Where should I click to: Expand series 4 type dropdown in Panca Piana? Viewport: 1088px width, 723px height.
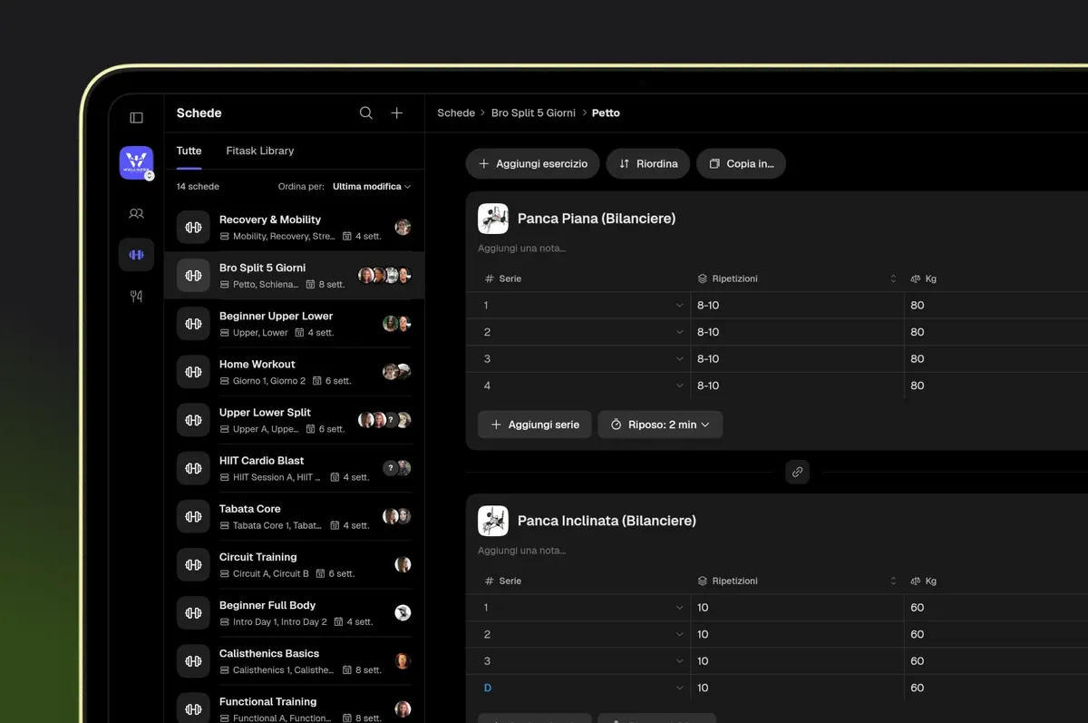680,386
